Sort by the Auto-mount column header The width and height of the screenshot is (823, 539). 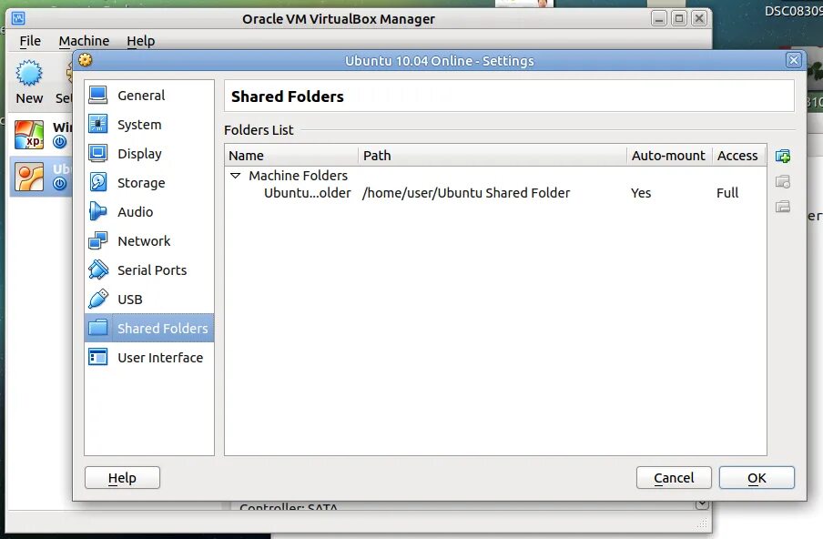[x=669, y=156]
